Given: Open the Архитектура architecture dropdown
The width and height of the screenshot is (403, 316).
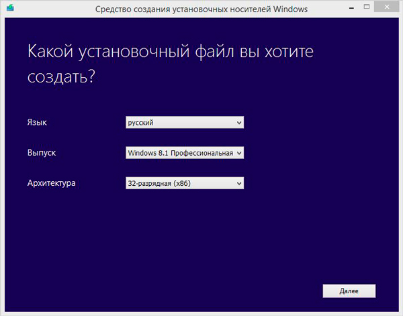Looking at the screenshot, I should (x=185, y=183).
